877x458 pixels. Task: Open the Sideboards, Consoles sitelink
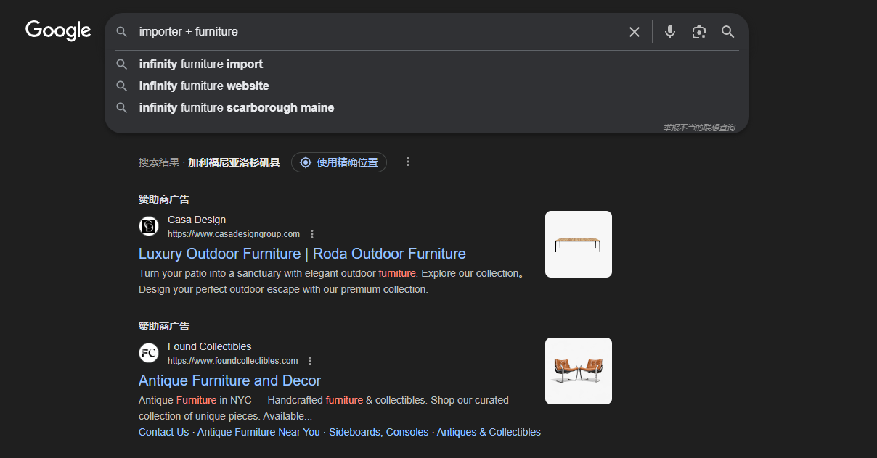378,432
